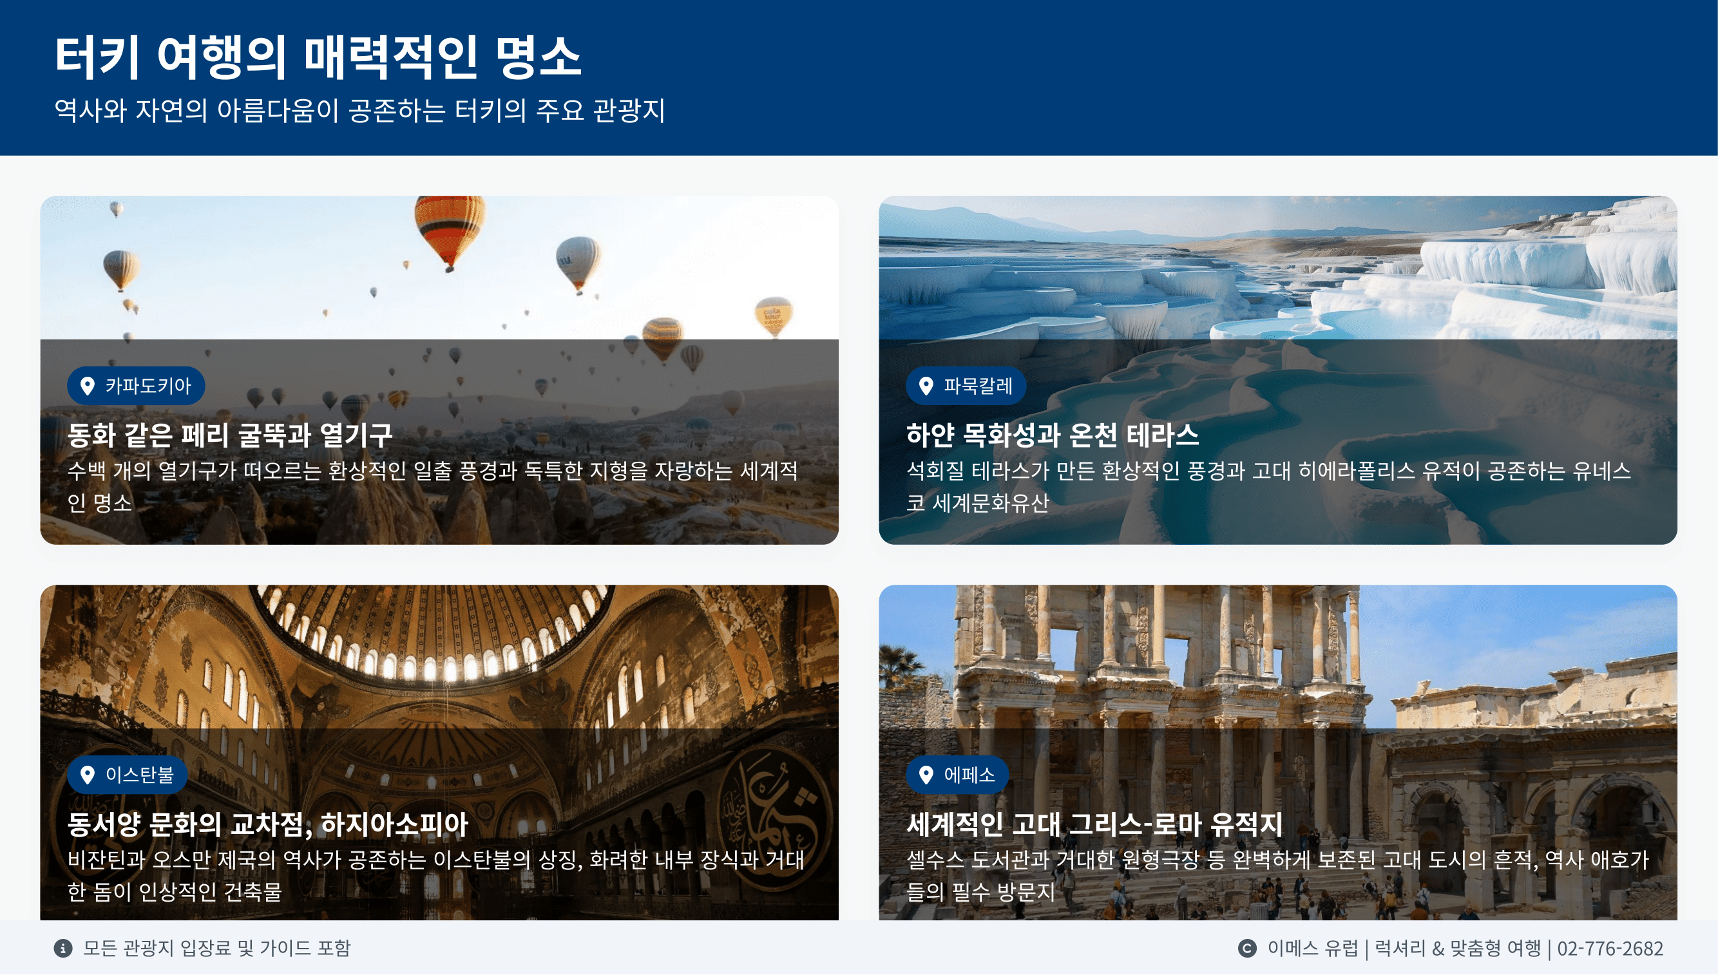Select the 파묵칼레 location badge
The image size is (1718, 975).
click(x=966, y=386)
